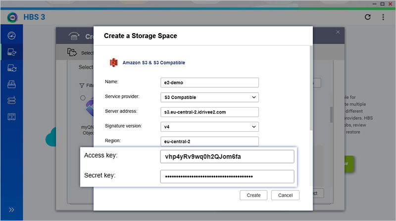Click the Cancel button
Viewport: 396px width, 221px height.
click(285, 195)
